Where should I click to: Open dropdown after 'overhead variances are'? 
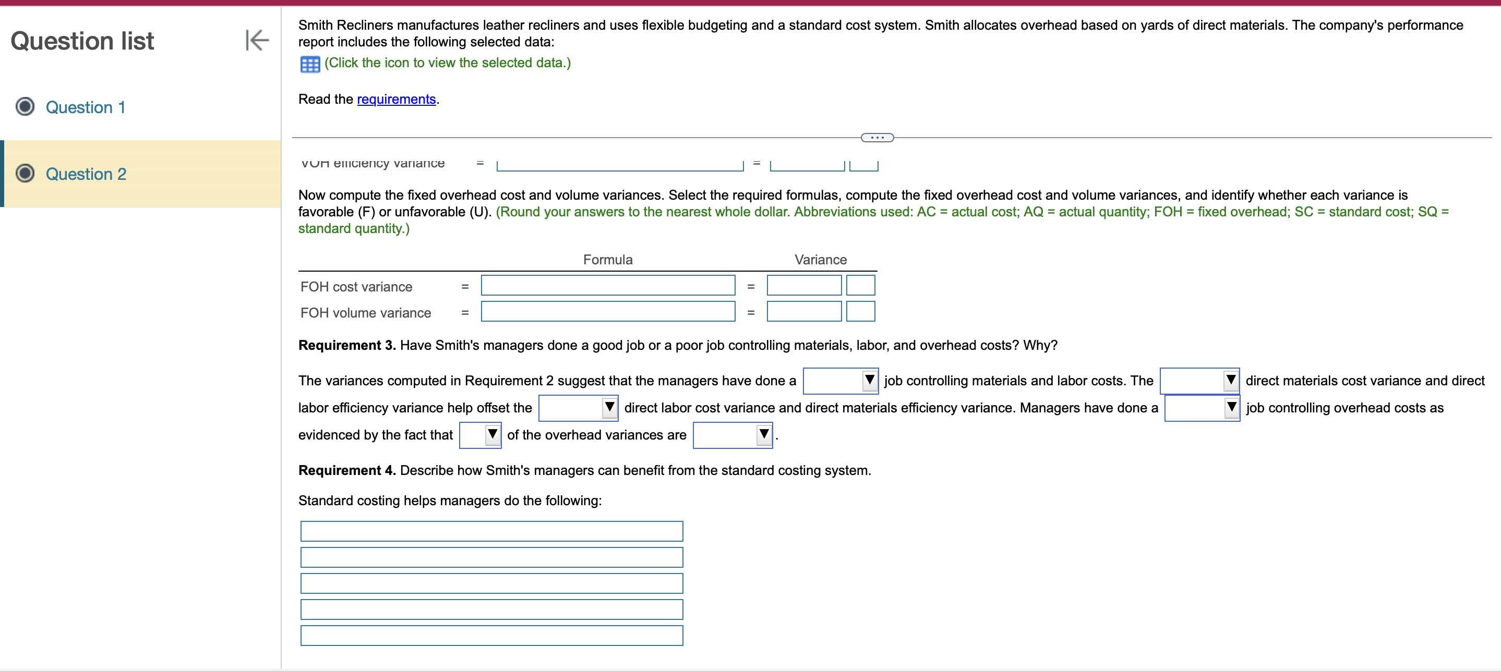(x=733, y=435)
